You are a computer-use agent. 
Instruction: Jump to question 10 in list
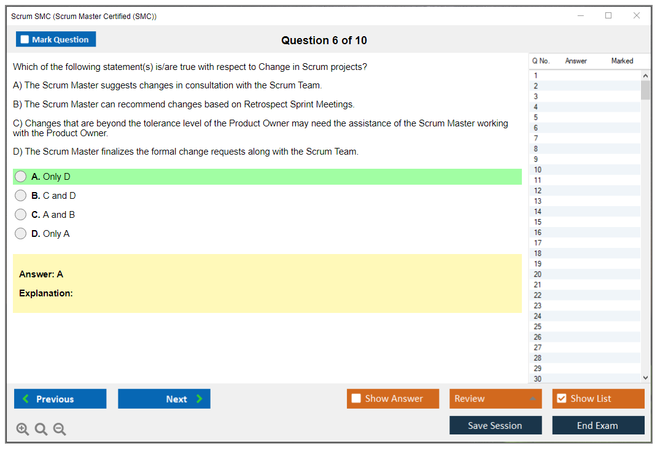click(x=583, y=169)
